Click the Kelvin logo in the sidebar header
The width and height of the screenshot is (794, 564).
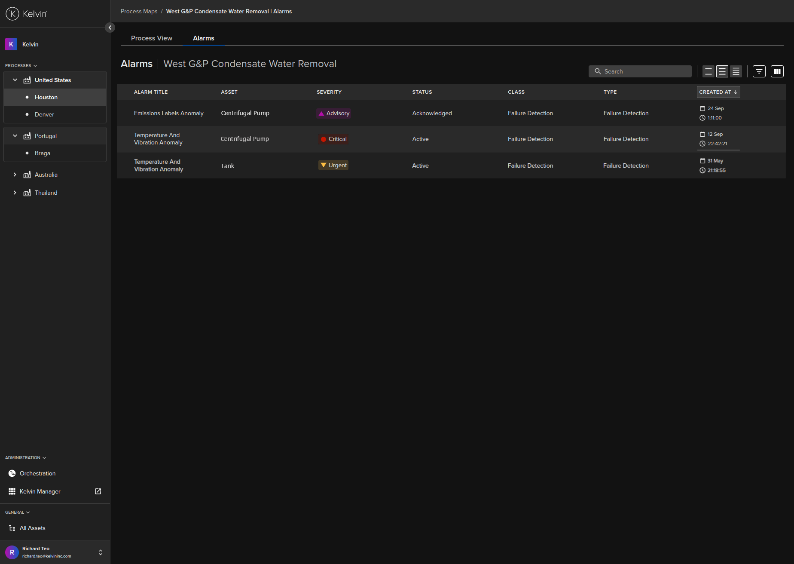coord(26,14)
